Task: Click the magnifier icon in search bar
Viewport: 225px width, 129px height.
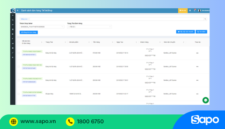Action: click(205, 19)
